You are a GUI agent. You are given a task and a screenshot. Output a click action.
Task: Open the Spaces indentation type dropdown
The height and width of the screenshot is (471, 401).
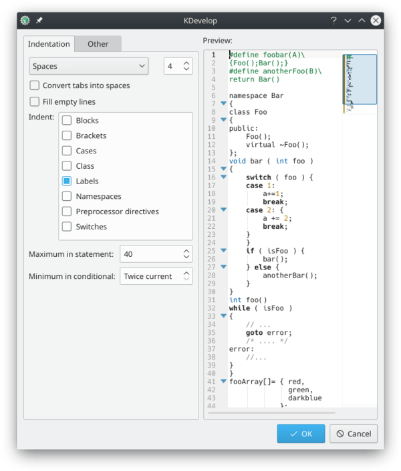pyautogui.click(x=89, y=66)
